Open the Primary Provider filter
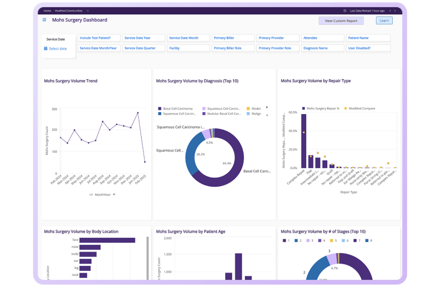Image resolution: width=431 pixels, height=287 pixels. coord(278,38)
